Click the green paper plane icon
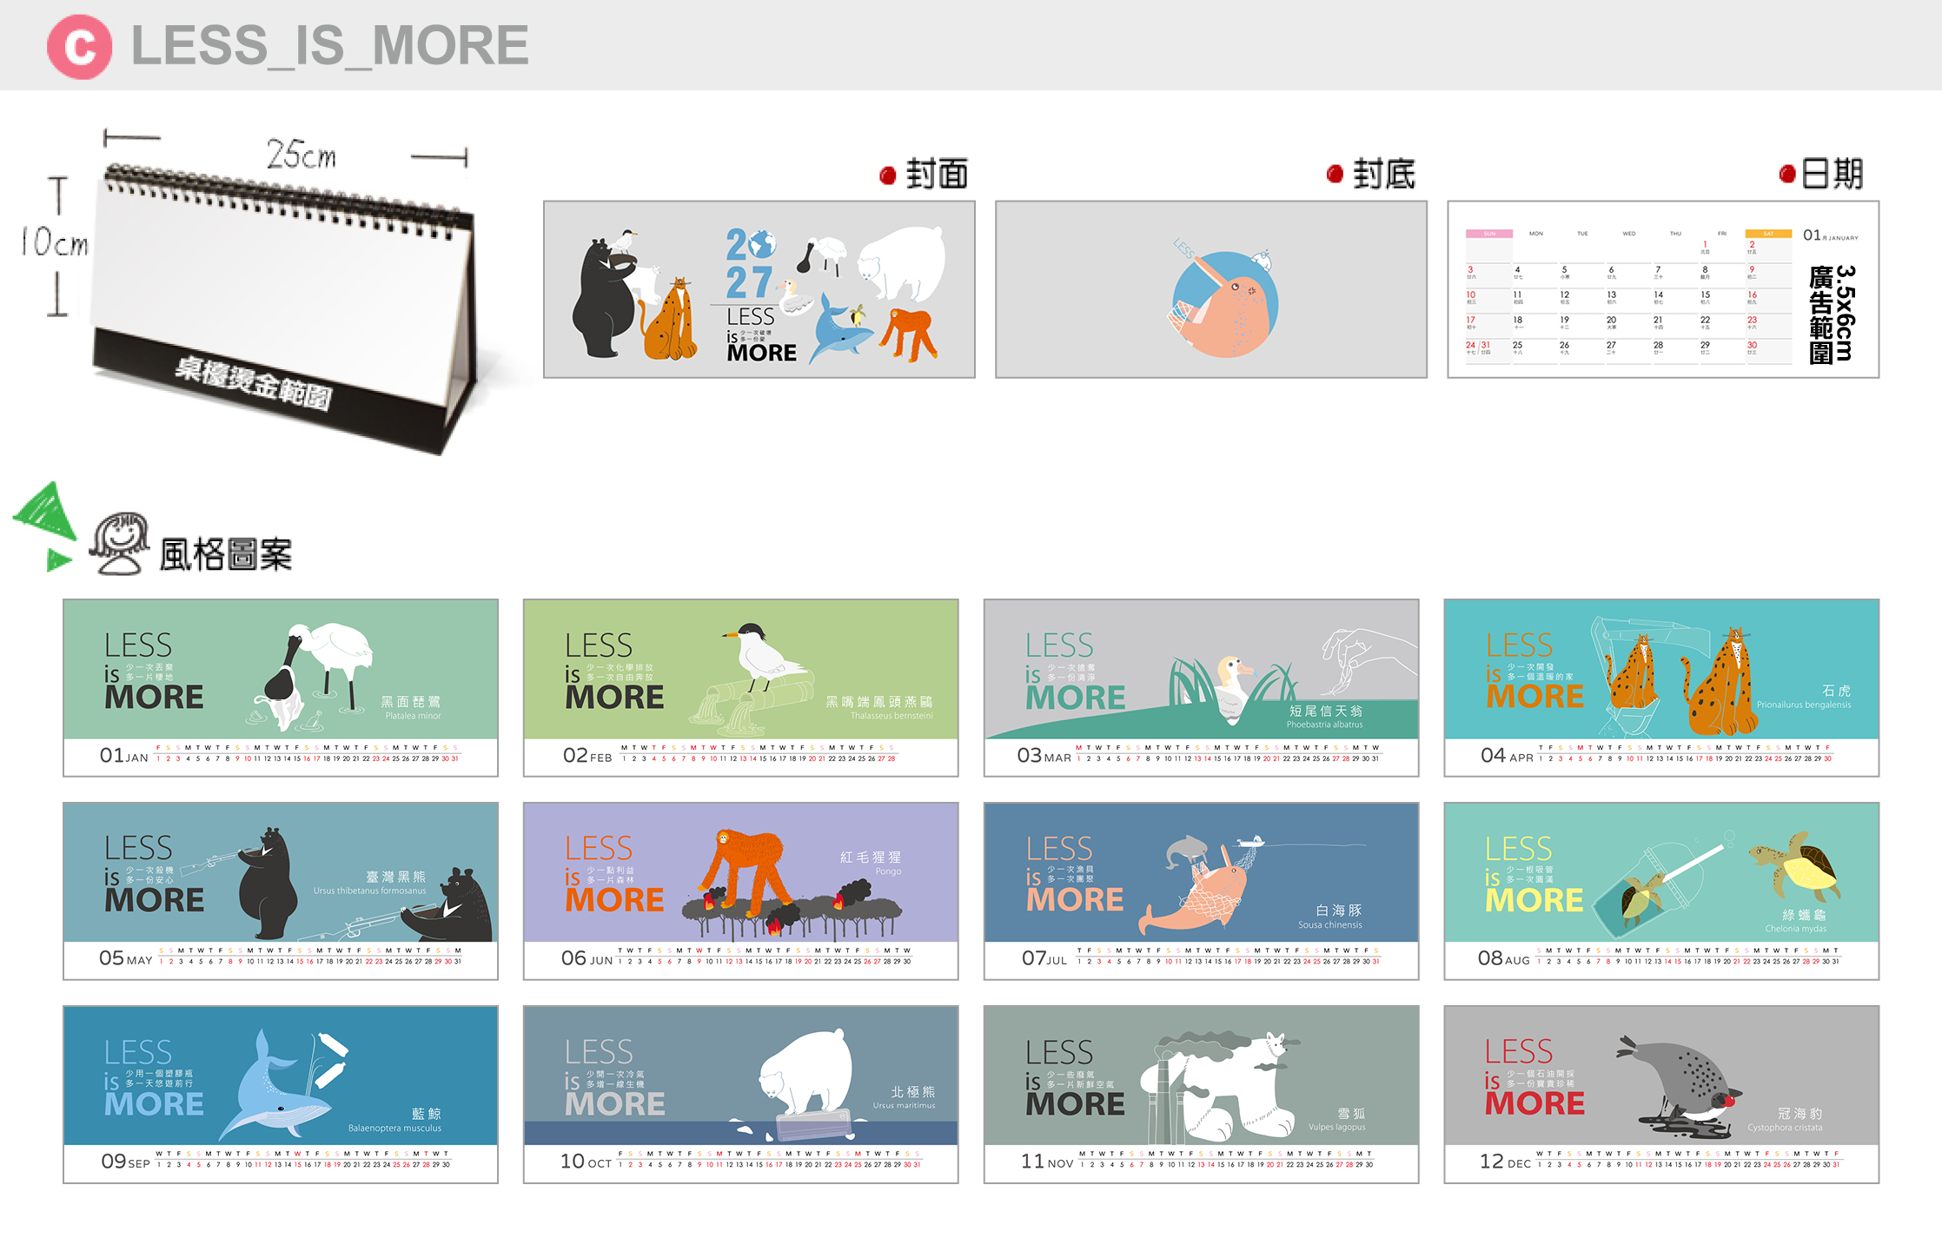This screenshot has height=1238, width=1942. pos(45,526)
